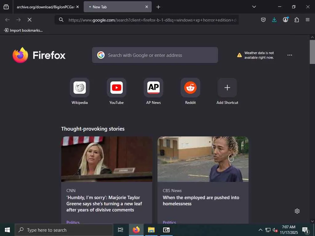Click the scrollbar up arrow
The width and height of the screenshot is (315, 236).
pos(312,37)
